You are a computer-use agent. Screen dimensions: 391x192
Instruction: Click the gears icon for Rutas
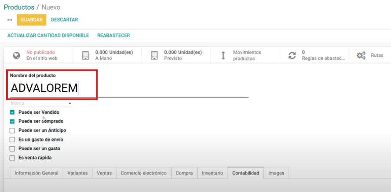coord(361,55)
